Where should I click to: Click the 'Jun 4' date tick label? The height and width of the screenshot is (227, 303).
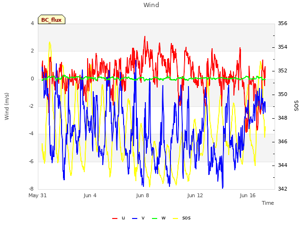tap(90, 195)
